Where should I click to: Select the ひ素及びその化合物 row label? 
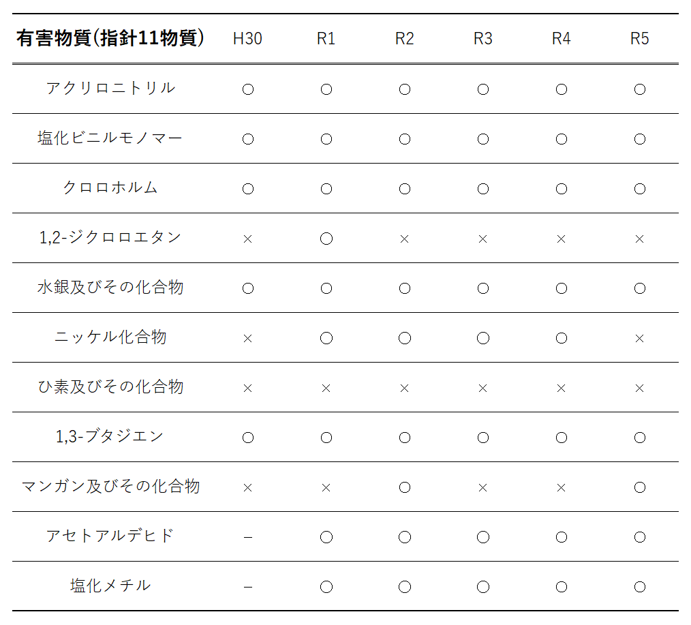tap(110, 386)
